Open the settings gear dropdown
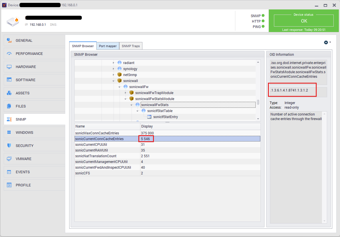 point(327,42)
